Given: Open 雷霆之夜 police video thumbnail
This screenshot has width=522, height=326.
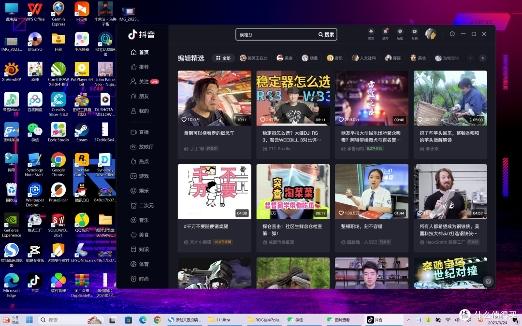Looking at the screenshot, I should [372, 98].
